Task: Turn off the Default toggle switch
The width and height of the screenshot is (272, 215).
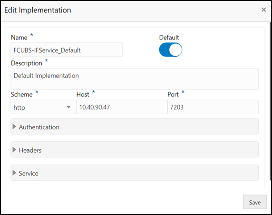Action: tap(171, 50)
